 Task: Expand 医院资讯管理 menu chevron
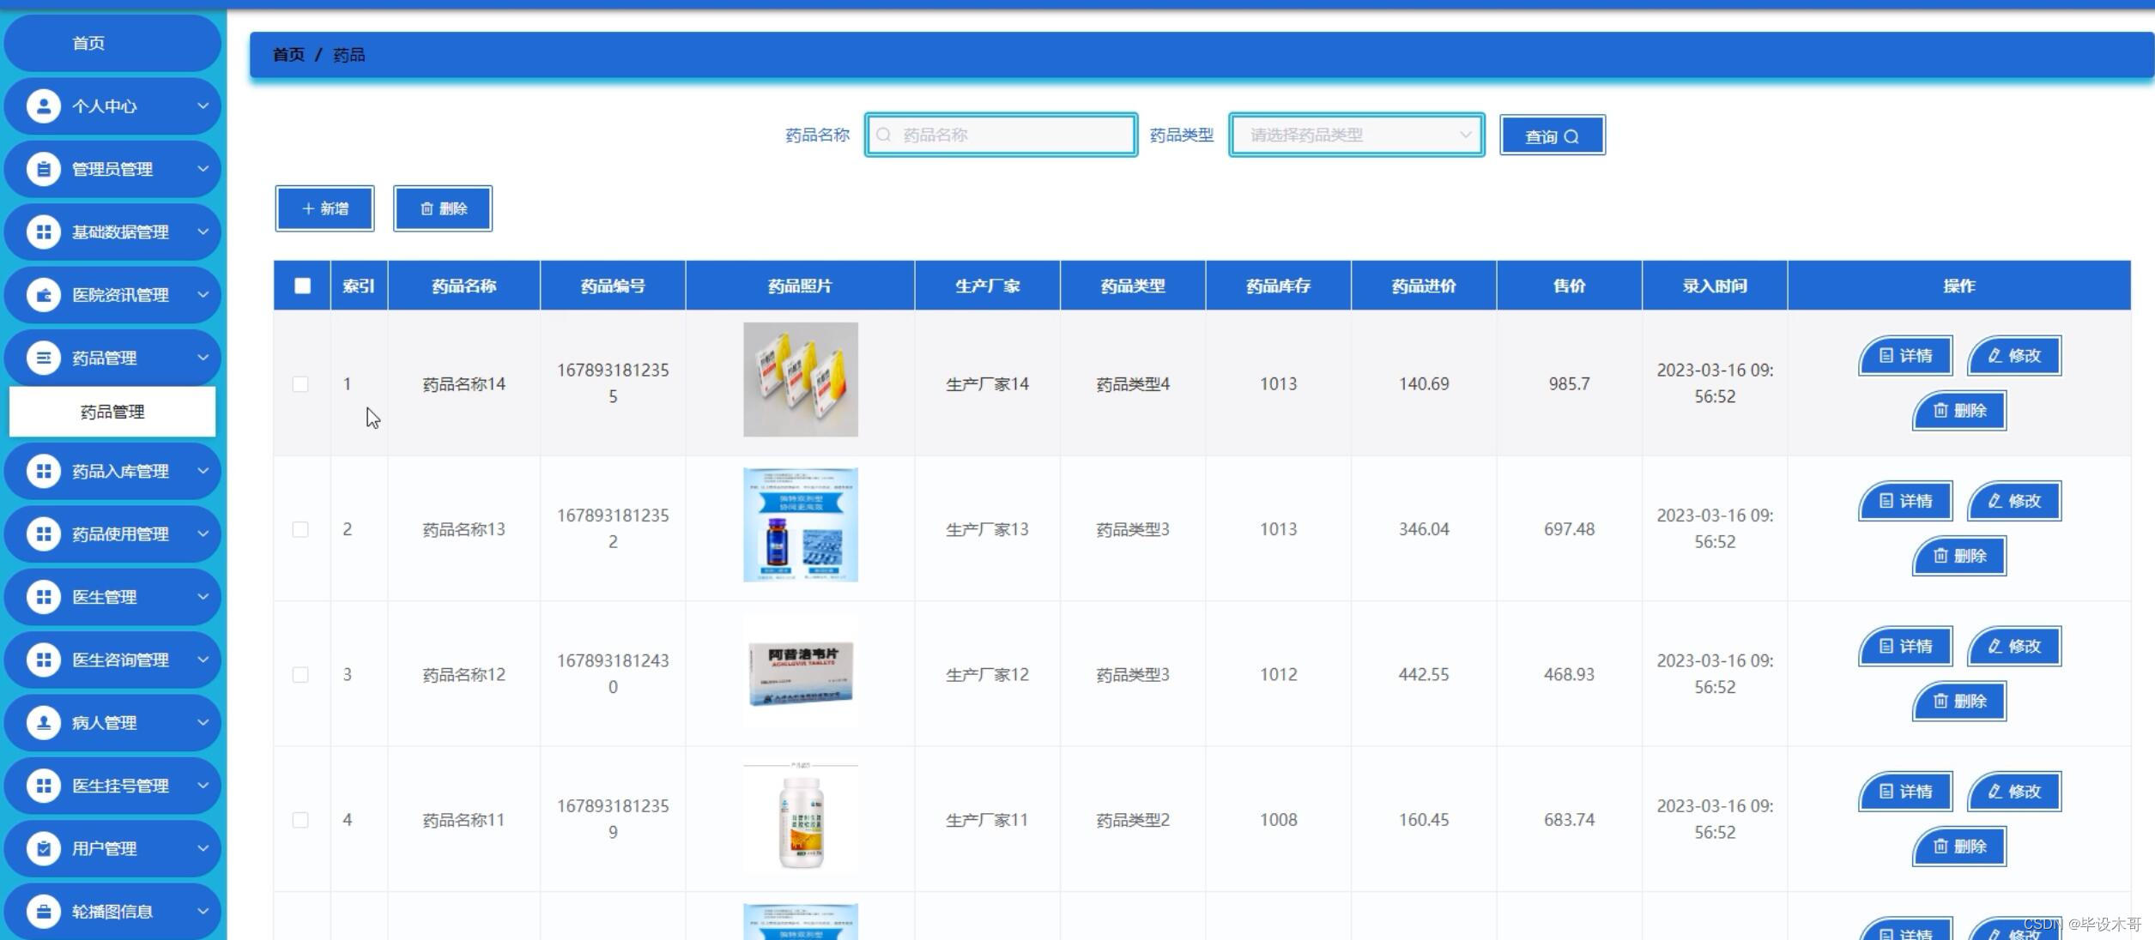point(203,295)
